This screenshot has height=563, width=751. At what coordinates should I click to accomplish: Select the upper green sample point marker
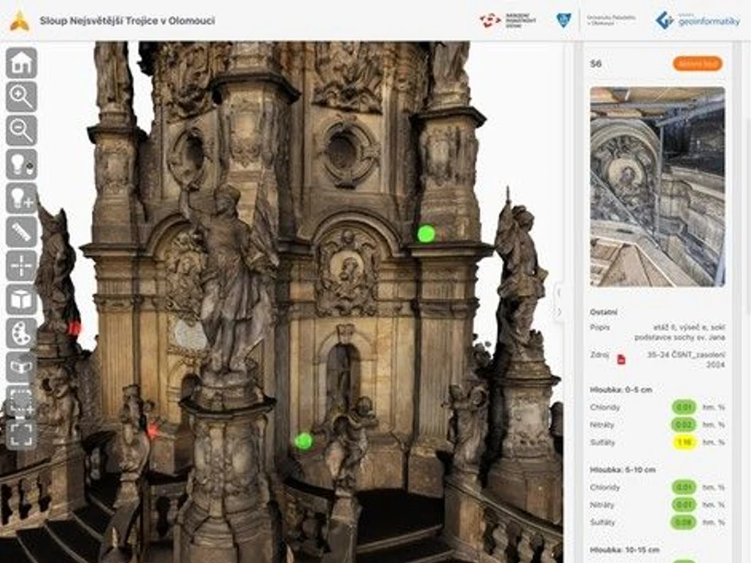426,233
